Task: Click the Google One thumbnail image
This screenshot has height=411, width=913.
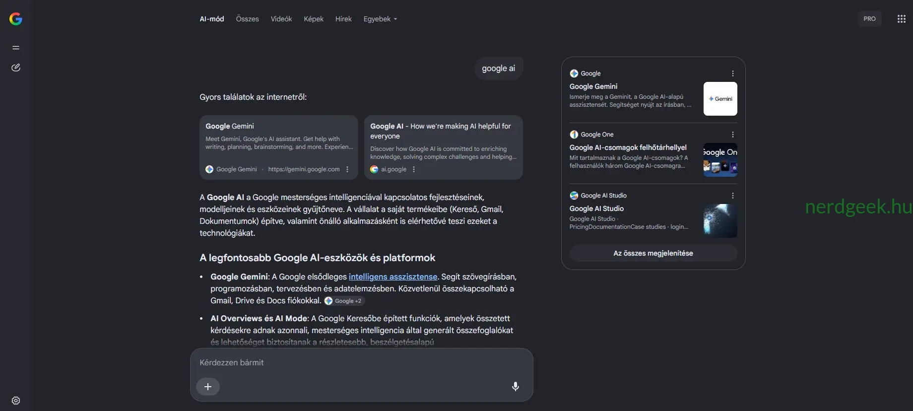Action: pos(720,160)
